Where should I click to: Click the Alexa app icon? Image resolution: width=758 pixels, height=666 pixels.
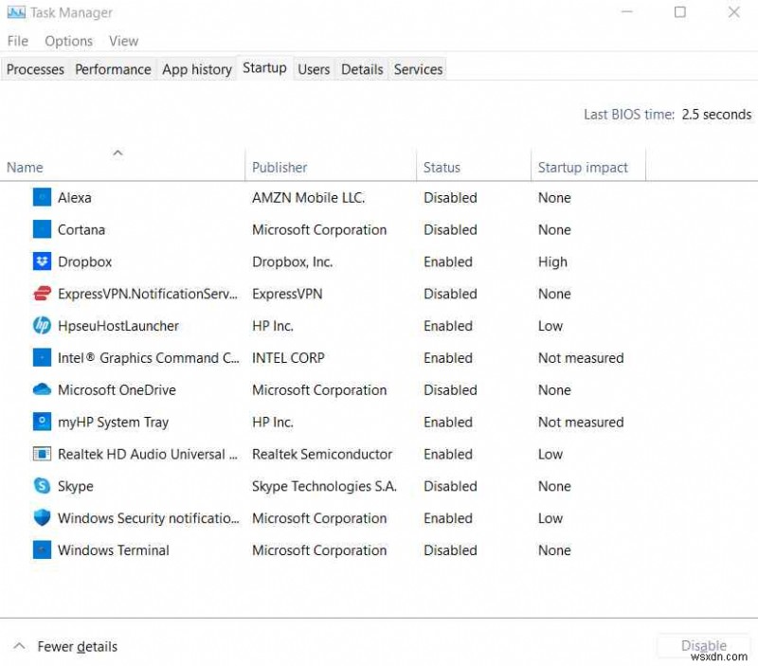point(42,197)
